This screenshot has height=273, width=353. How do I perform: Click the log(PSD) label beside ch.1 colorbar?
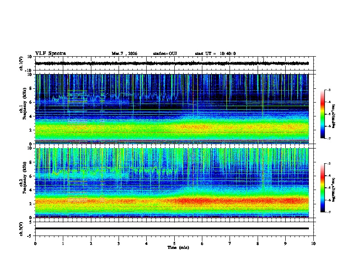coord(333,116)
